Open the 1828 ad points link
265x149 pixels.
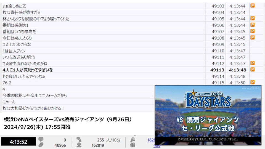pyautogui.click(x=151, y=140)
